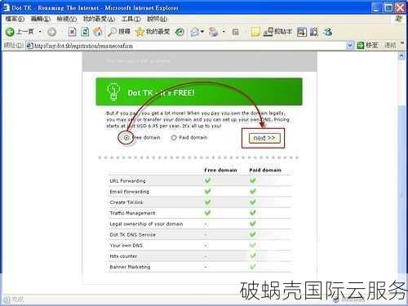Maximize the Internet Explorer window
Screen dimensions: 408x306
point(388,7)
